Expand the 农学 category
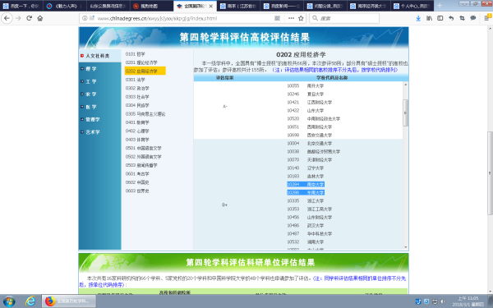Viewport: 493px width, 308px height. coord(91,94)
